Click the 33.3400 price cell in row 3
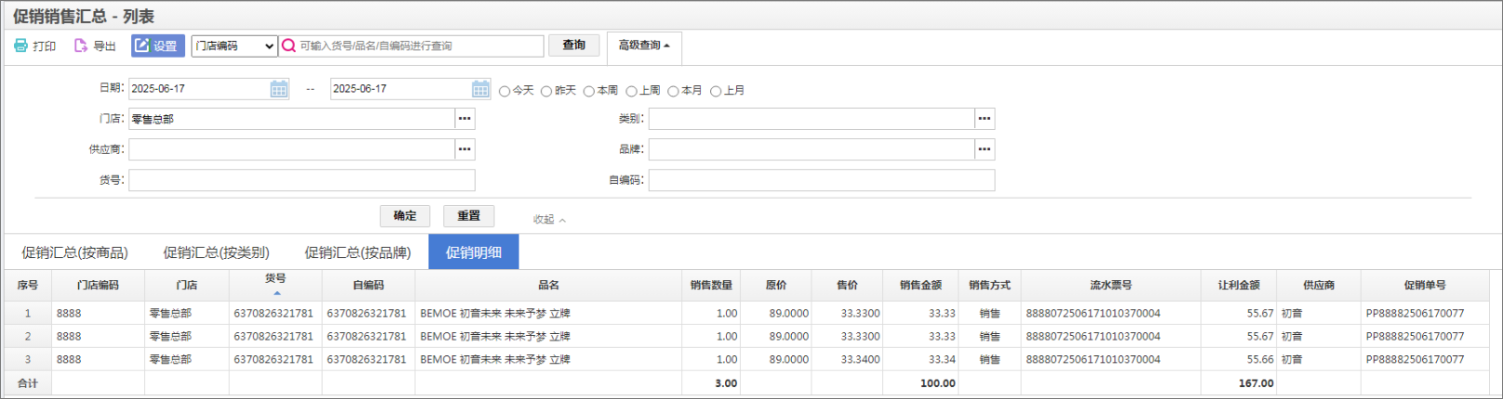This screenshot has width=1503, height=399. coord(847,359)
